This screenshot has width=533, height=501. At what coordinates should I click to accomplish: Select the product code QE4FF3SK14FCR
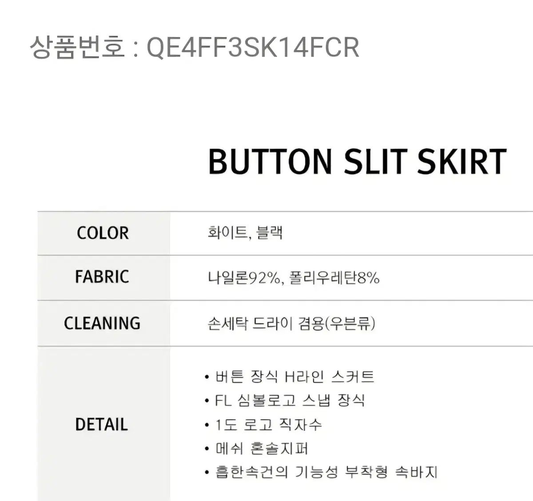tap(252, 47)
